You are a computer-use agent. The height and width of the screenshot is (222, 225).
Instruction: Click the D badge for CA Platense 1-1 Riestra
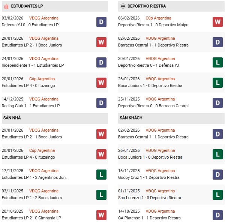tap(217, 215)
